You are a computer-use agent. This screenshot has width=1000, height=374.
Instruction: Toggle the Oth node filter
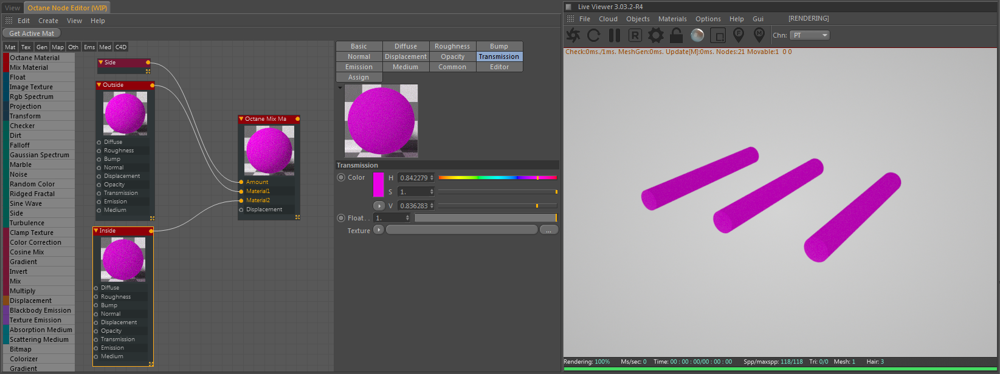74,47
